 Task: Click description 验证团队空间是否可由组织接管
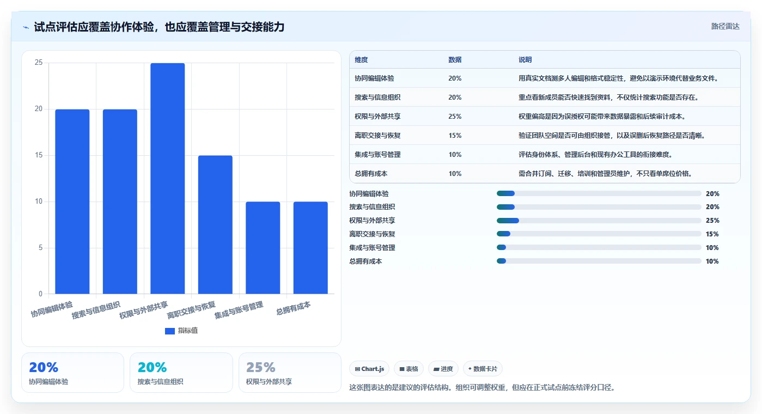click(565, 136)
